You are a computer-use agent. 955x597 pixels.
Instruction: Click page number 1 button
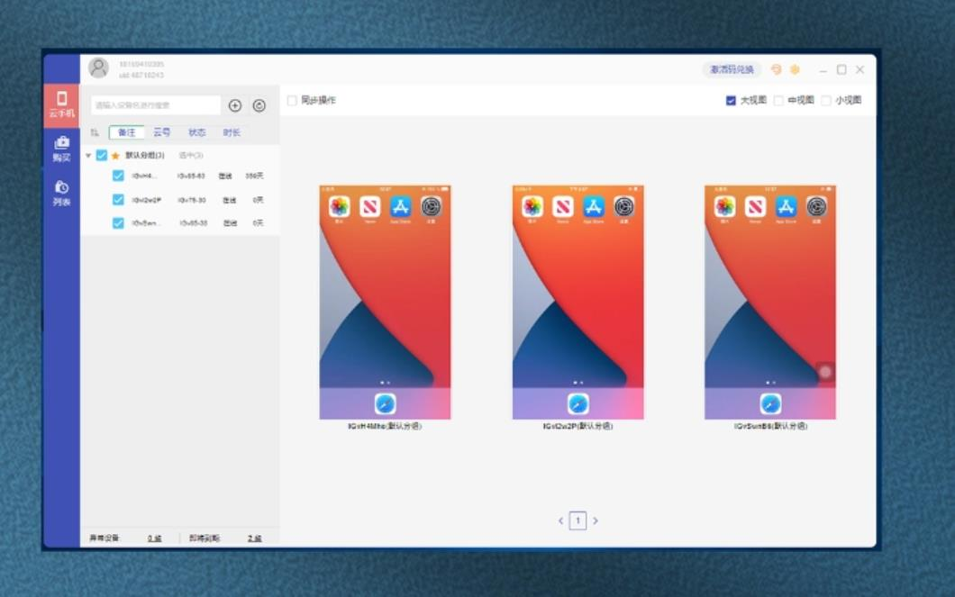click(578, 521)
